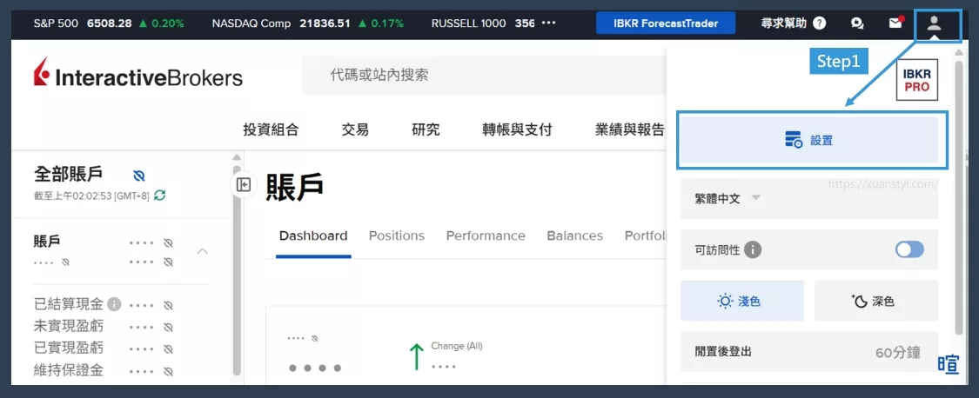Open 設置 settings button
This screenshot has height=398, width=979.
point(809,141)
